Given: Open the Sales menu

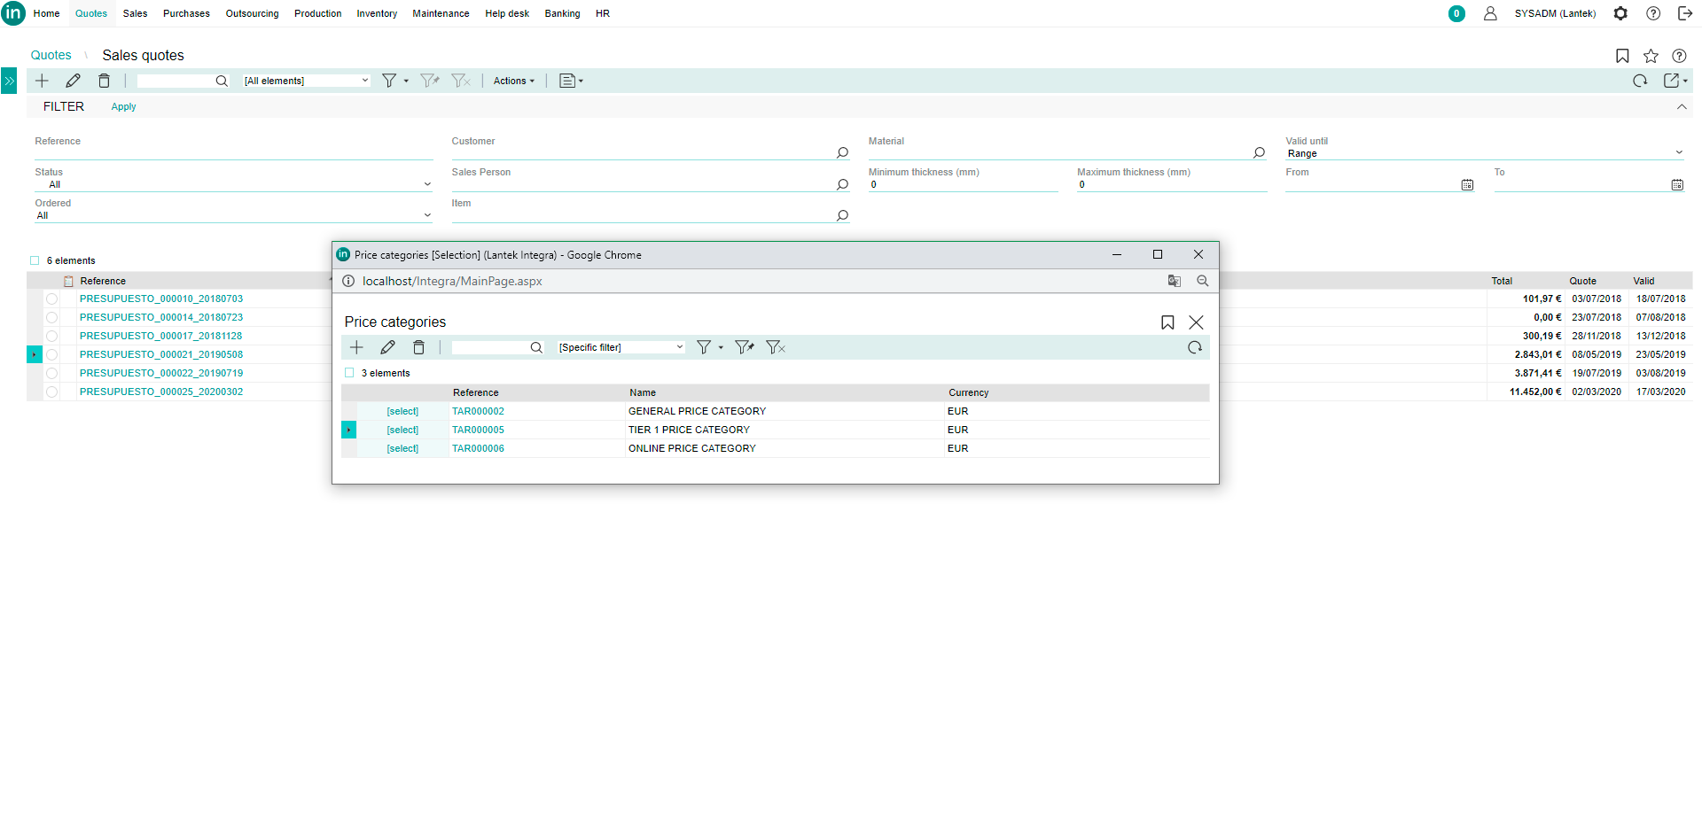Looking at the screenshot, I should (135, 13).
